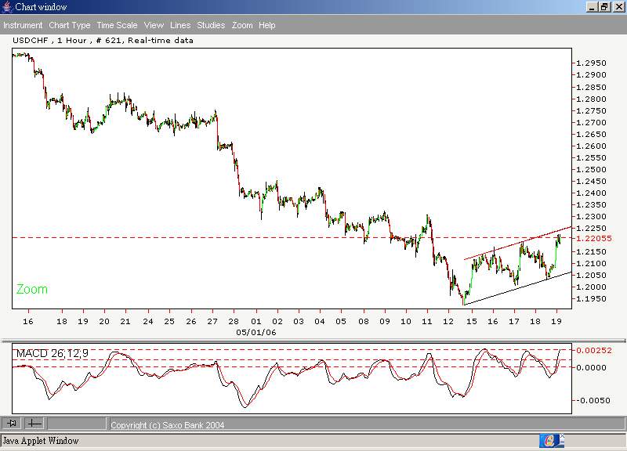Click the 1.22055 current price label
The image size is (627, 451).
pos(594,238)
